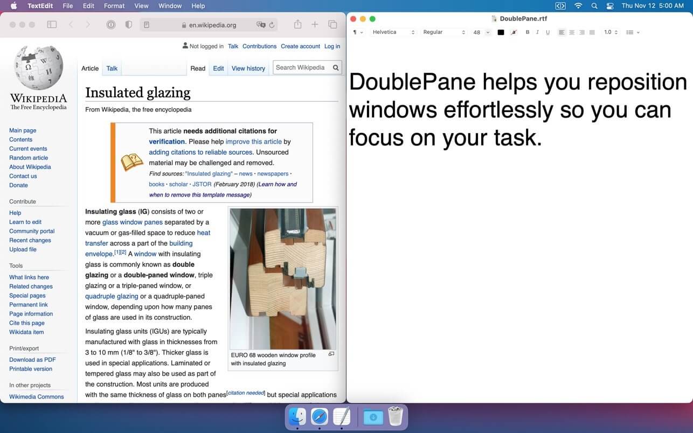The image size is (693, 433).
Task: Open the 1Password extension icon in Safari
Action: pyautogui.click(x=111, y=25)
